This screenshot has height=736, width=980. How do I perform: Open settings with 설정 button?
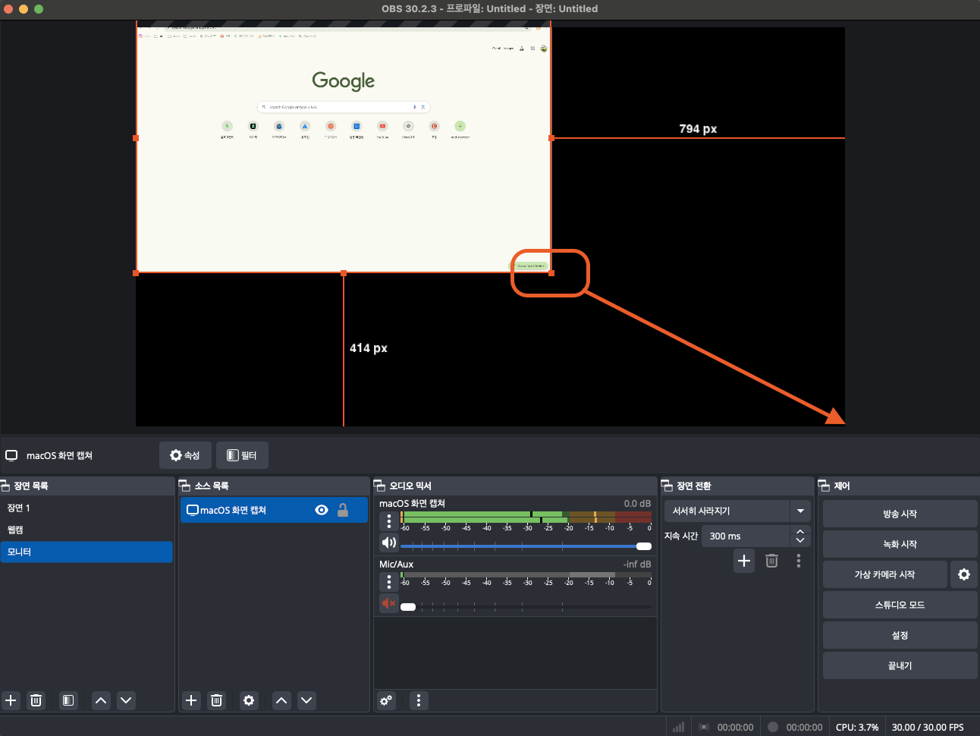click(x=900, y=635)
